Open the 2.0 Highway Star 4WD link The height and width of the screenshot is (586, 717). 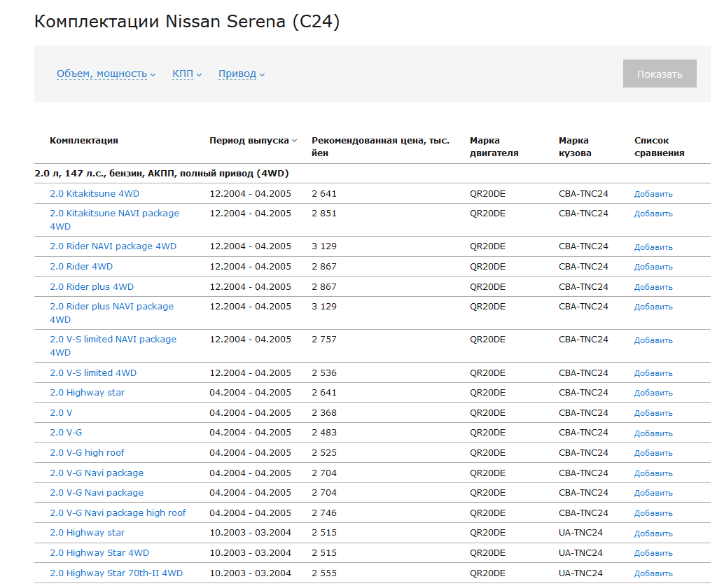point(99,552)
